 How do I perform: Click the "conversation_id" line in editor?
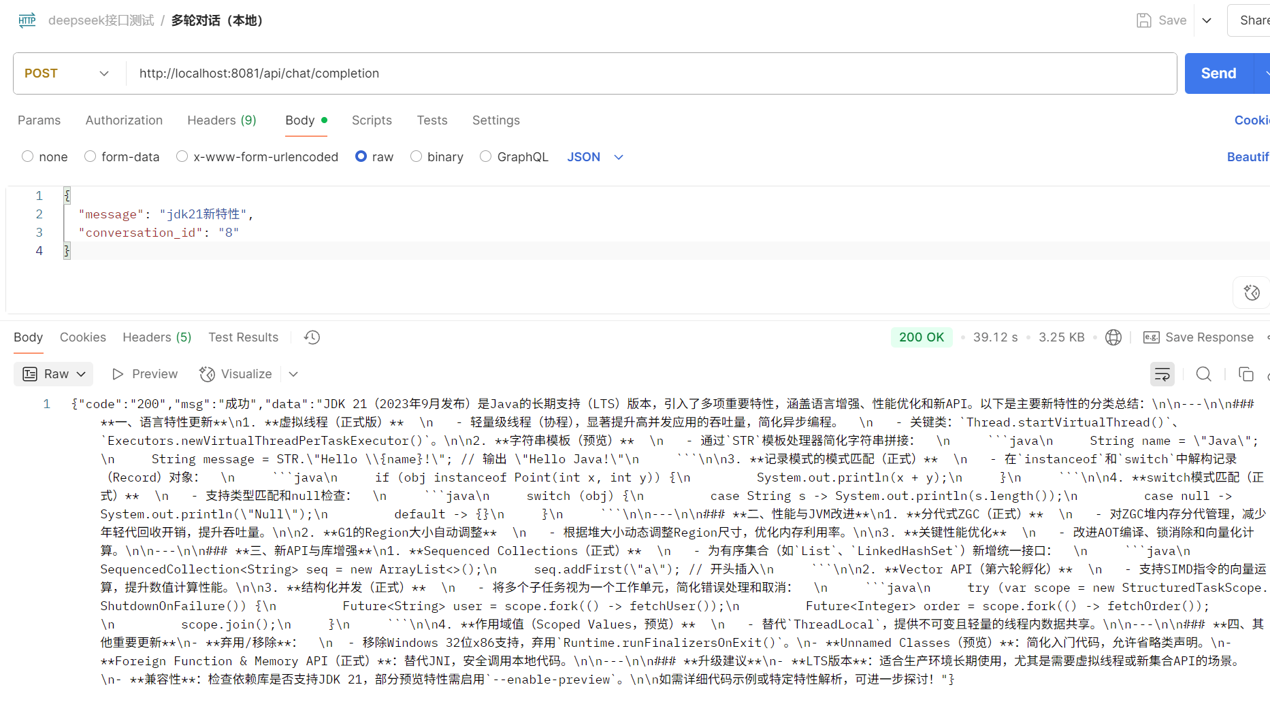[x=159, y=233]
